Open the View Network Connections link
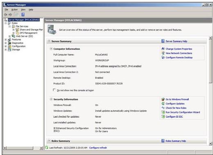Screen dimensions: 213x155 point(179,53)
